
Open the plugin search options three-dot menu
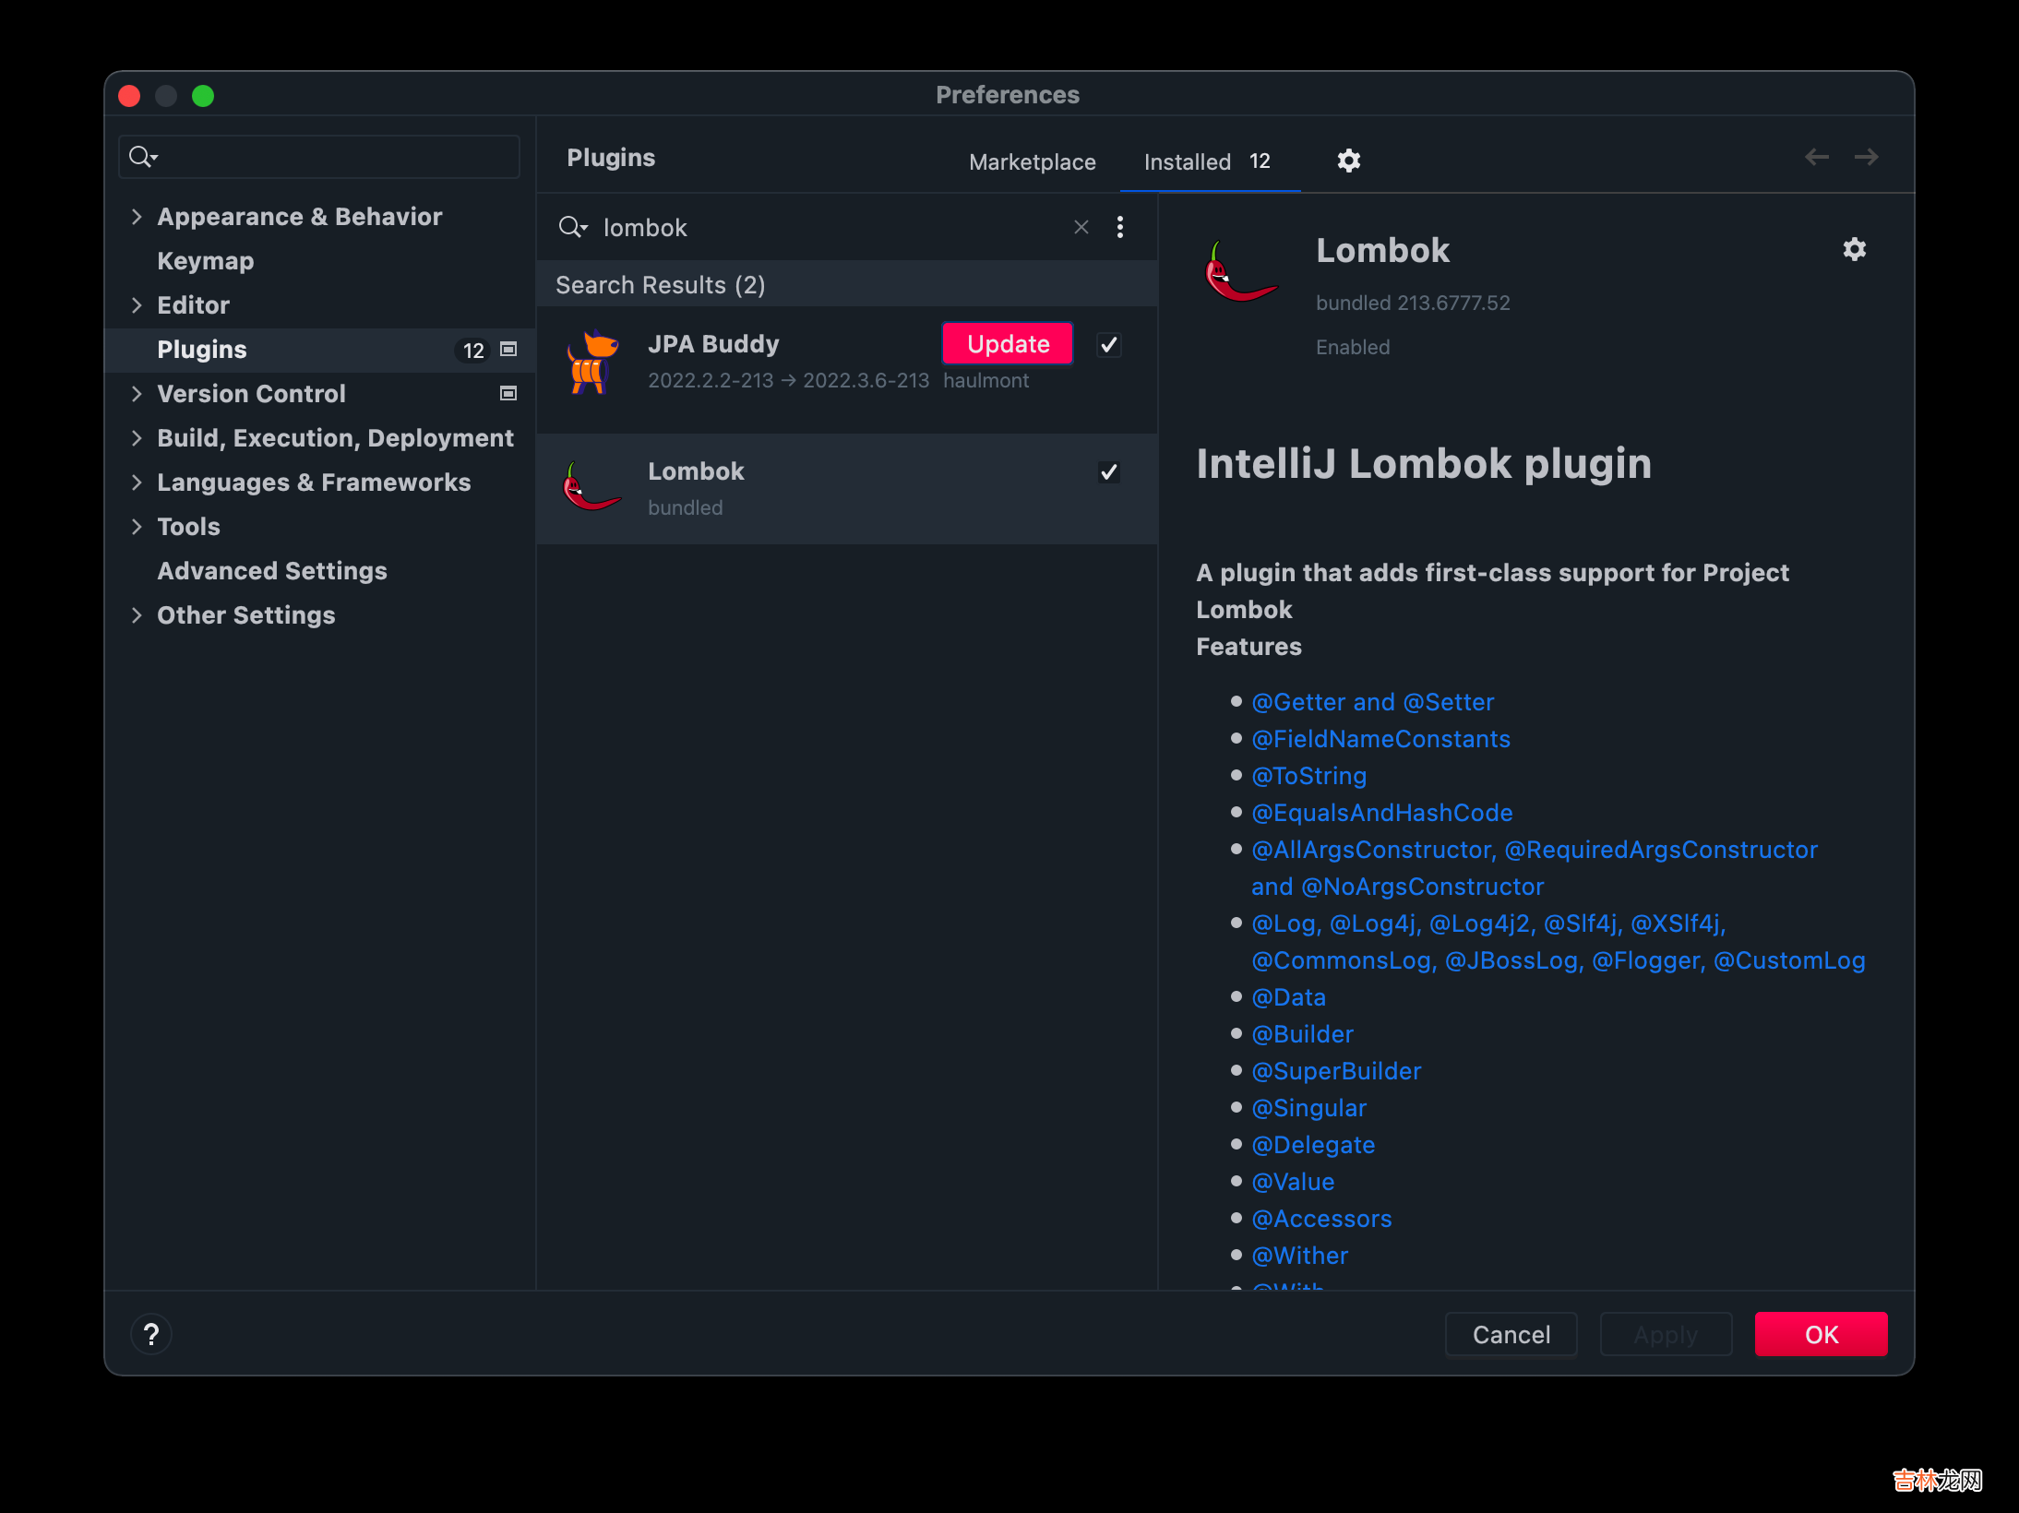click(1119, 227)
